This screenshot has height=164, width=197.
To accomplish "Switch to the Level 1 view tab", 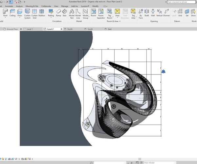I will click(x=30, y=29).
